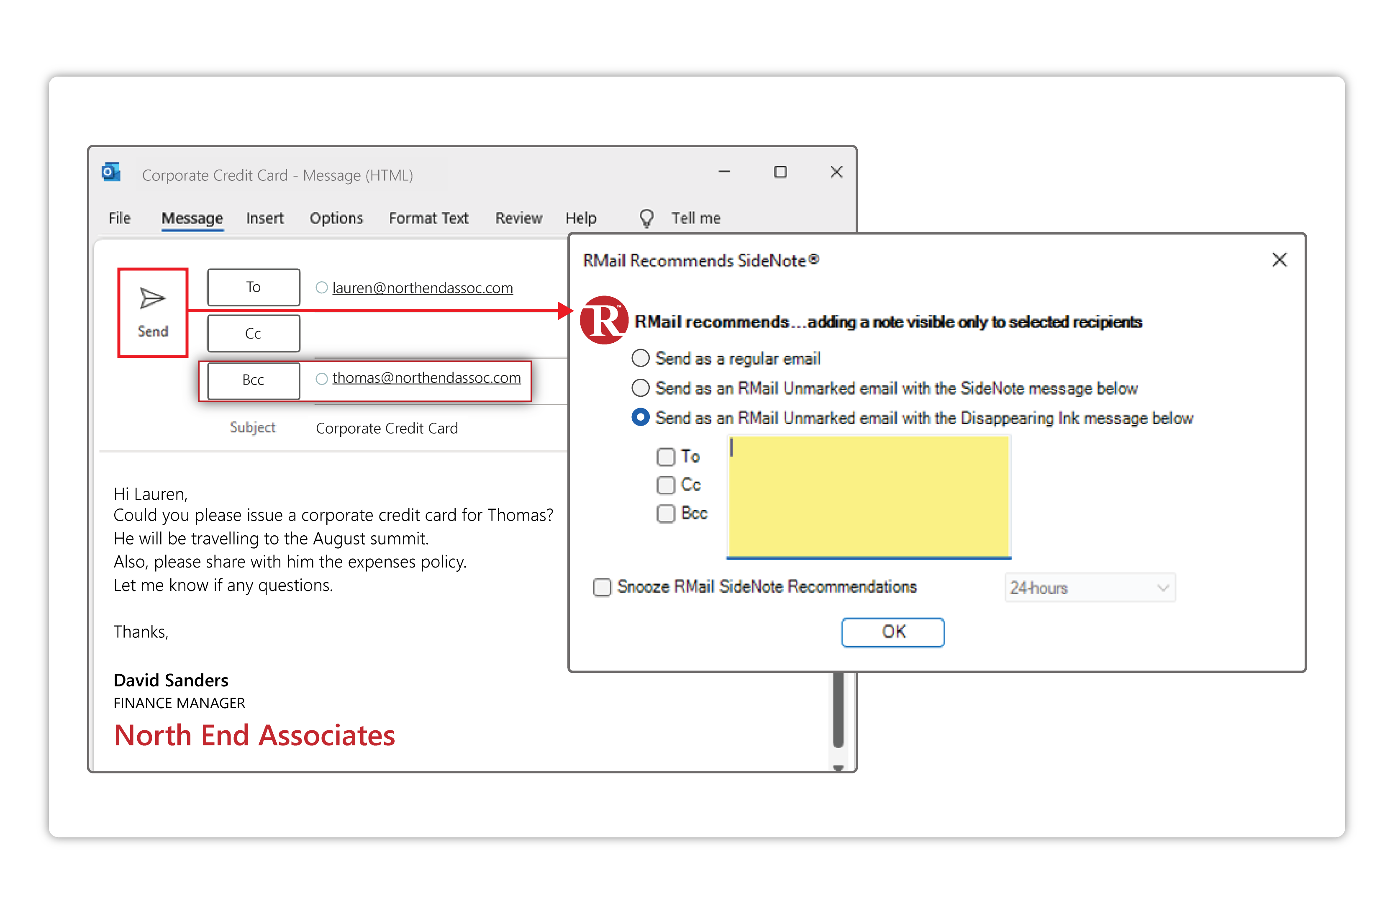Switch to the Format Text tab
The height and width of the screenshot is (904, 1395).
428,218
